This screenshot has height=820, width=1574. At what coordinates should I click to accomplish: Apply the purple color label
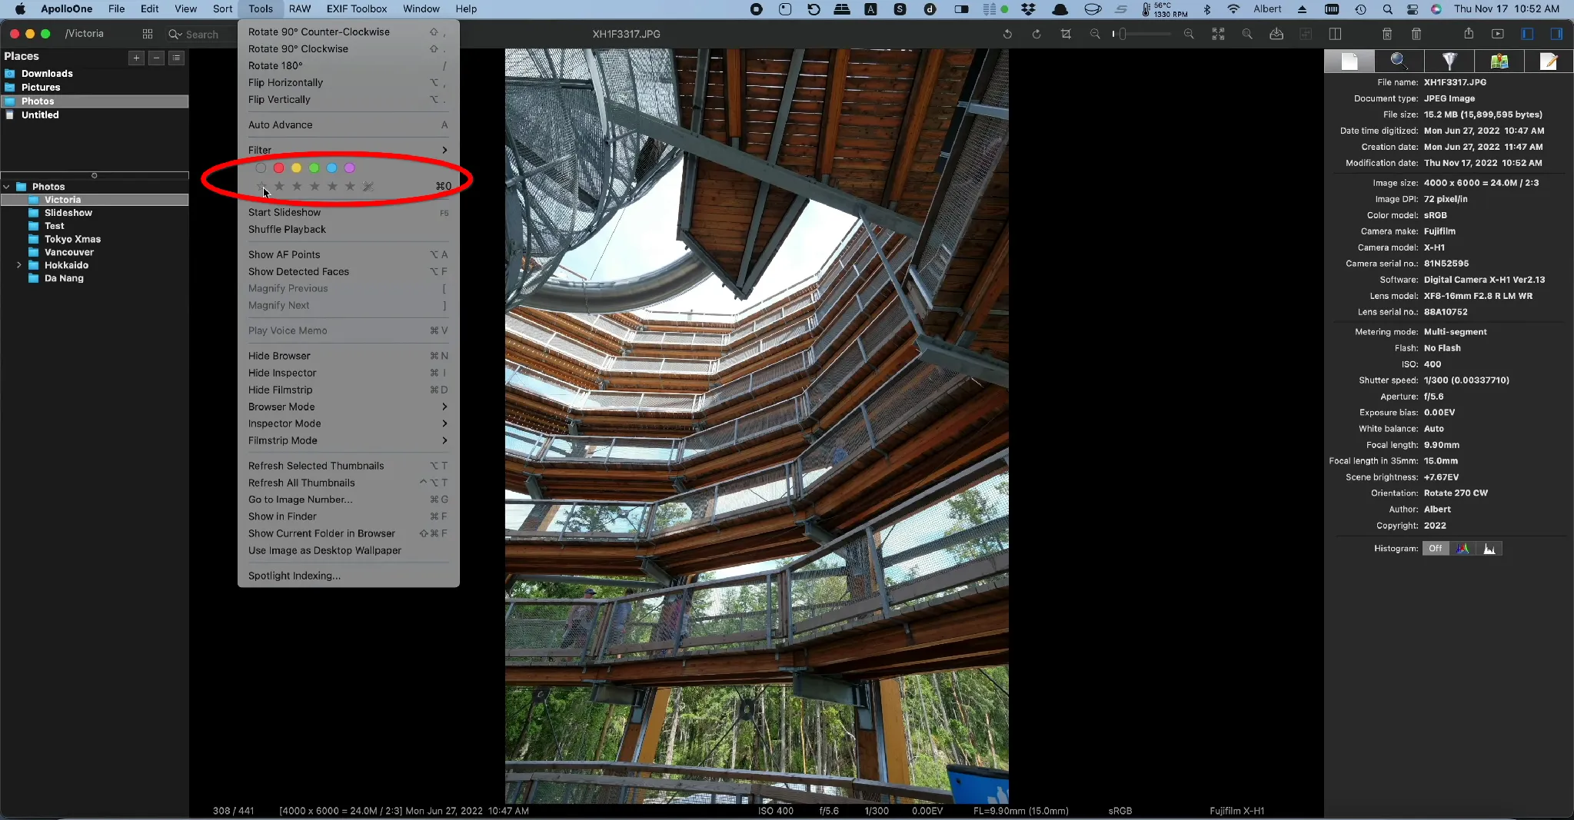pos(349,168)
